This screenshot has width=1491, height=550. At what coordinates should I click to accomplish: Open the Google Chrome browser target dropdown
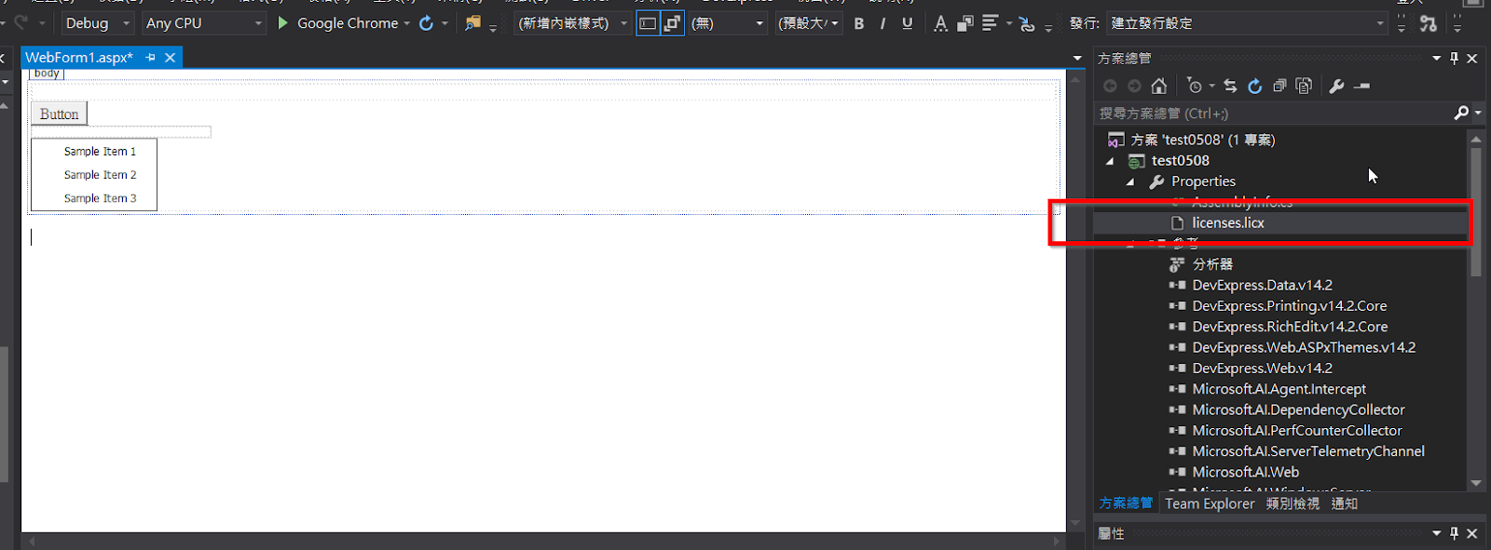406,23
